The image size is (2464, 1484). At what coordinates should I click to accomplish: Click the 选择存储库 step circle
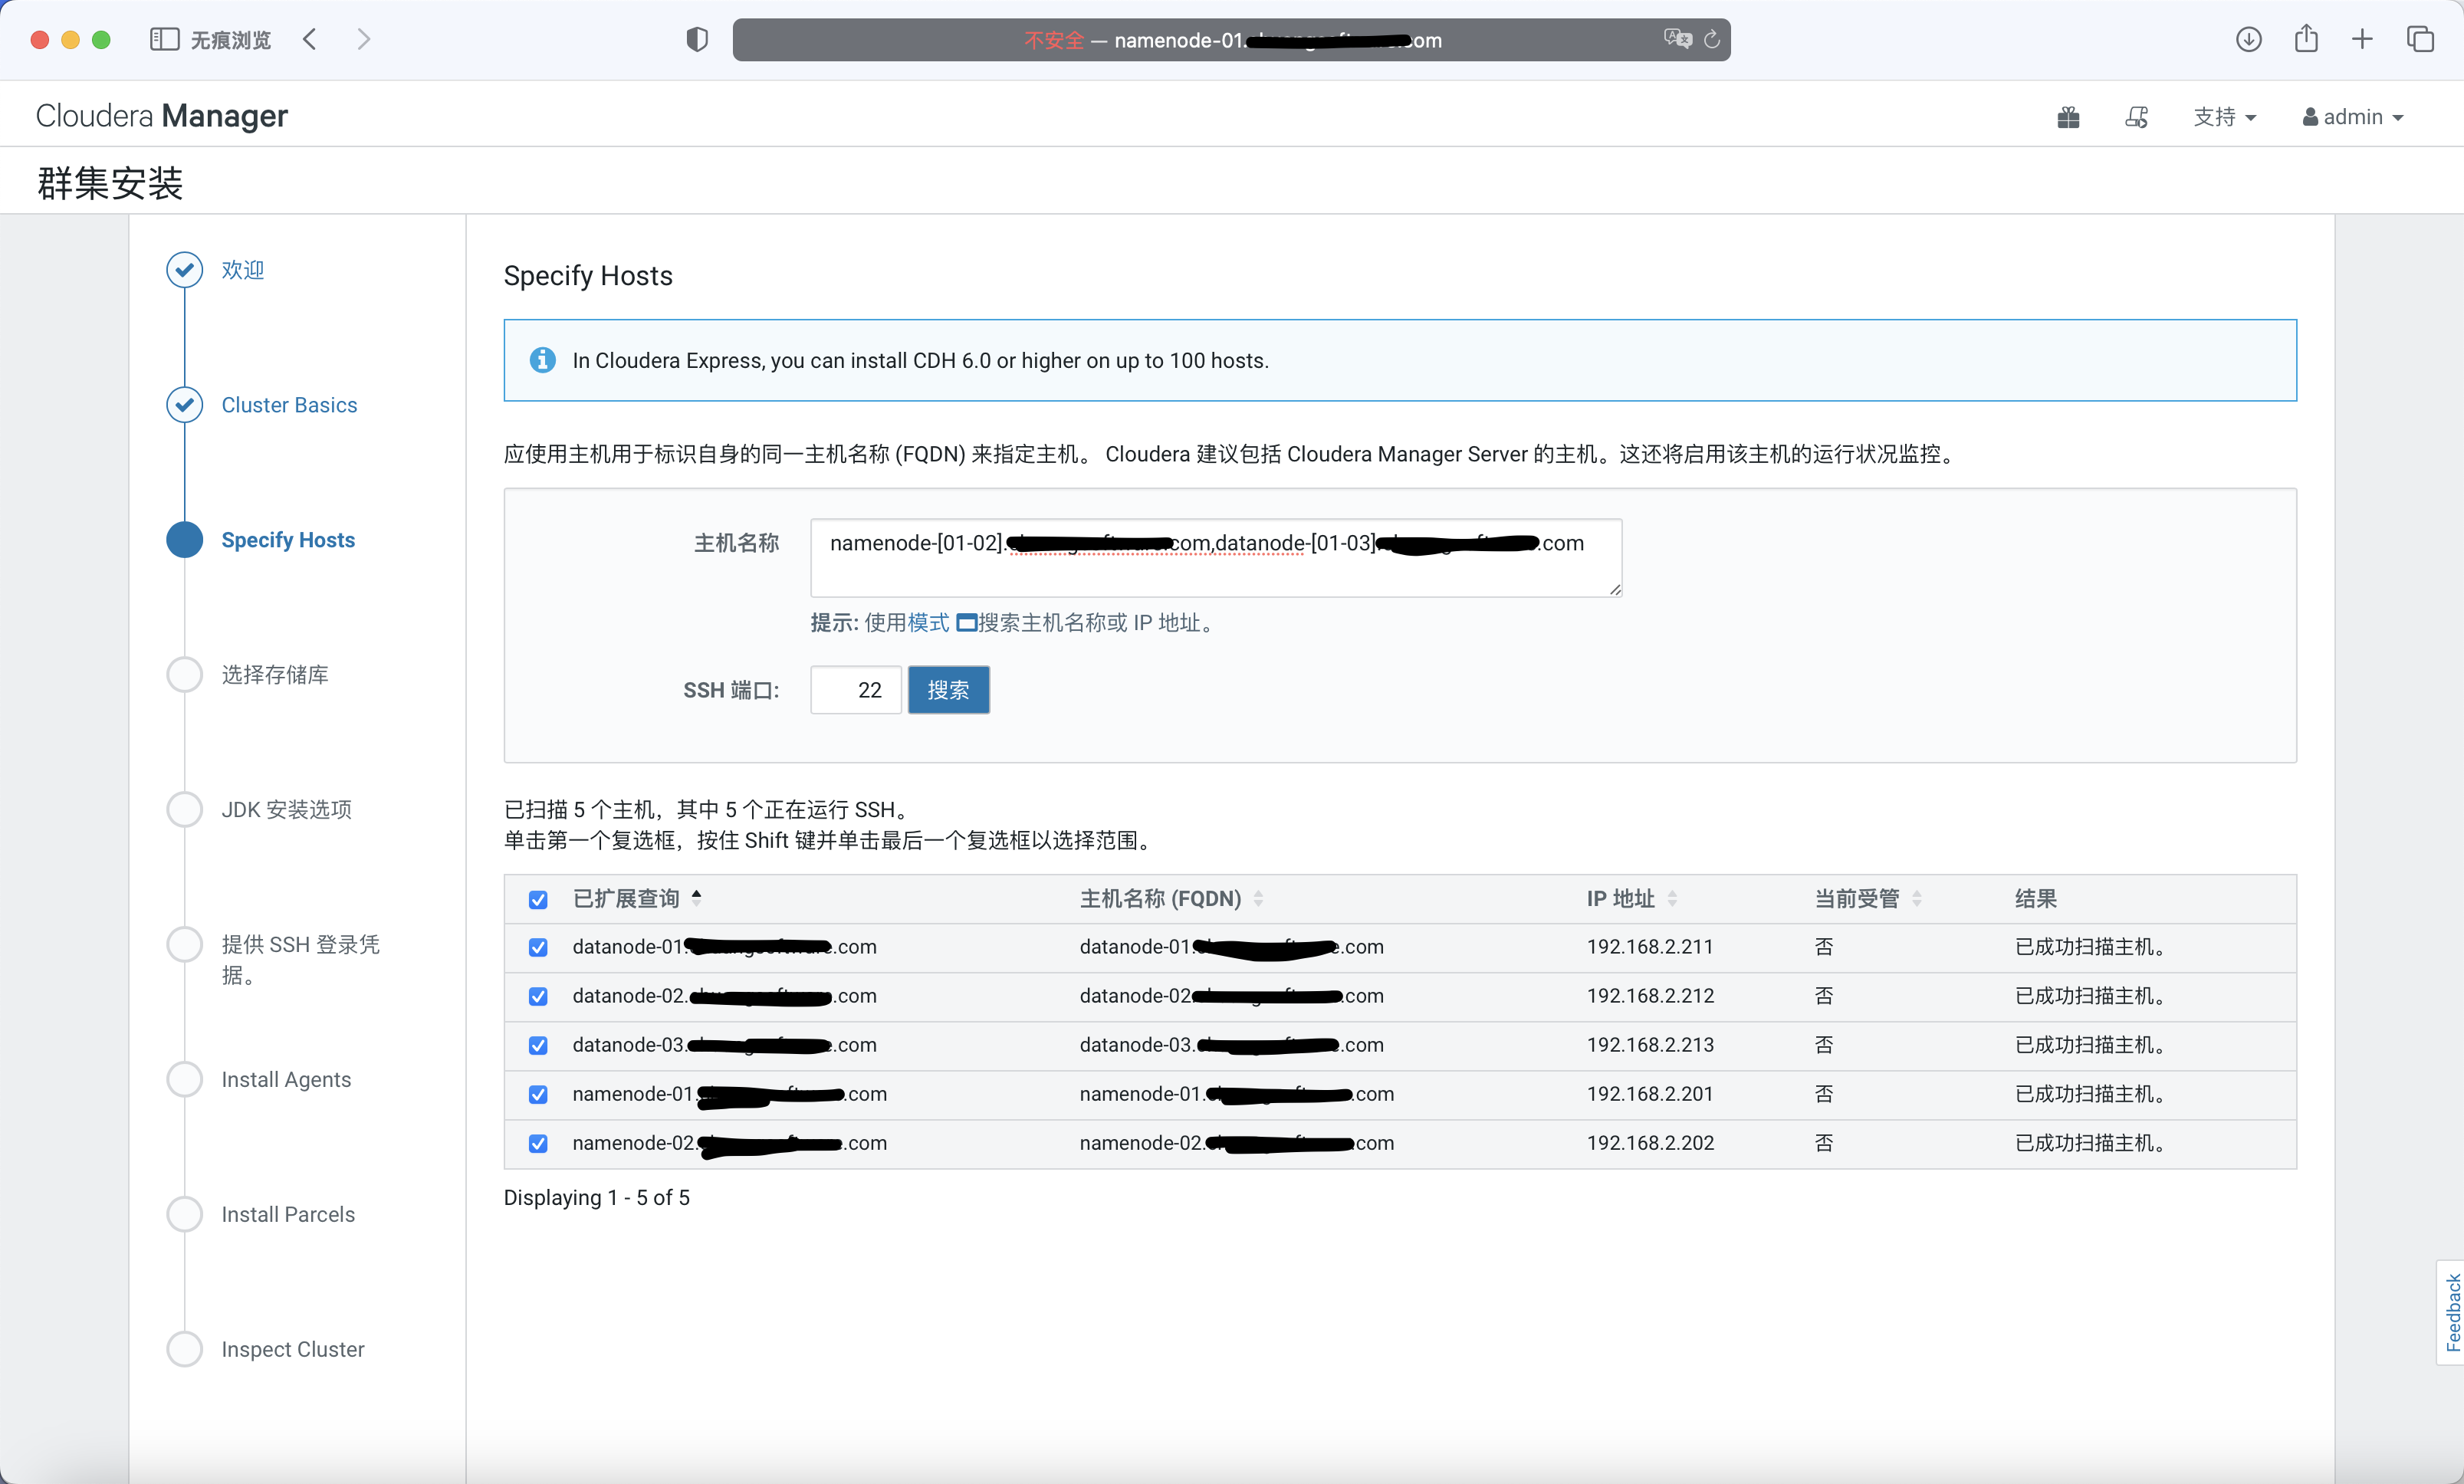pyautogui.click(x=185, y=675)
